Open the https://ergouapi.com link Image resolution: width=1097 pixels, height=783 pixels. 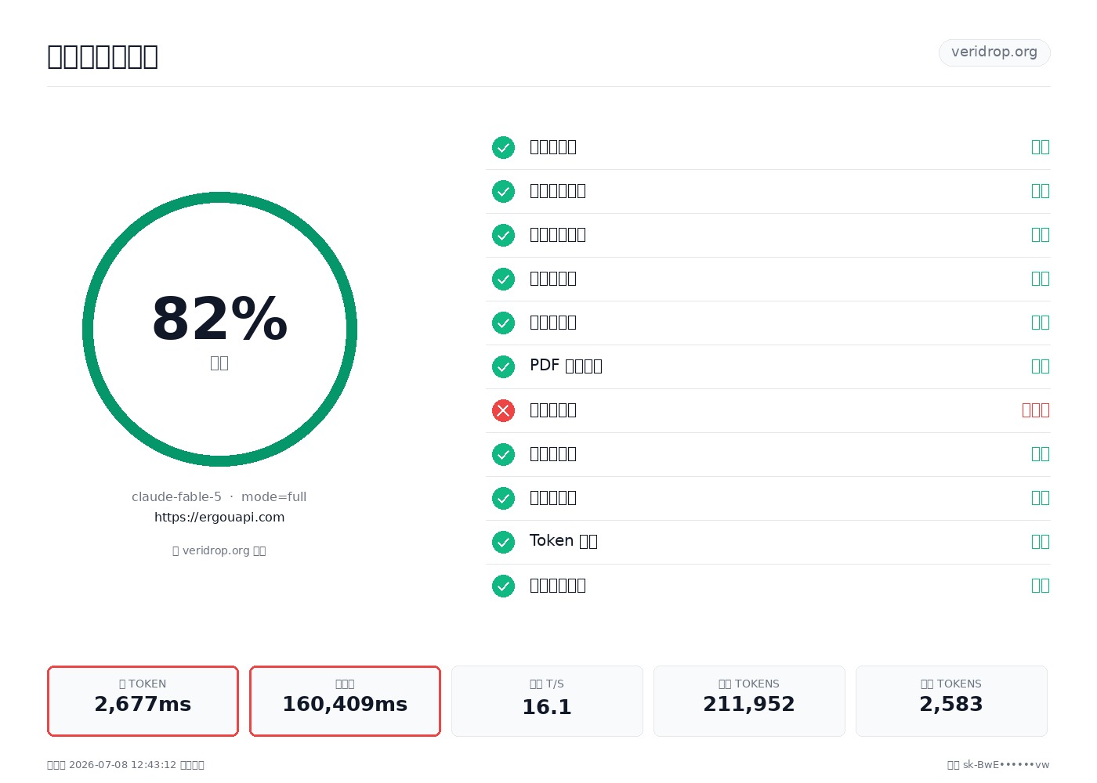pos(219,517)
